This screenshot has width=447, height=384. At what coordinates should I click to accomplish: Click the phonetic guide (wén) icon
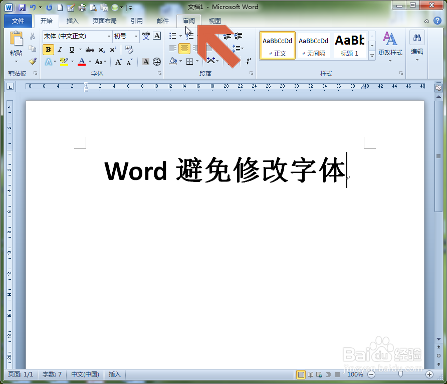(146, 36)
